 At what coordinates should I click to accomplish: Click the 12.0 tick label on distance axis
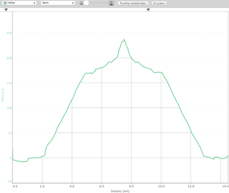point(191,186)
